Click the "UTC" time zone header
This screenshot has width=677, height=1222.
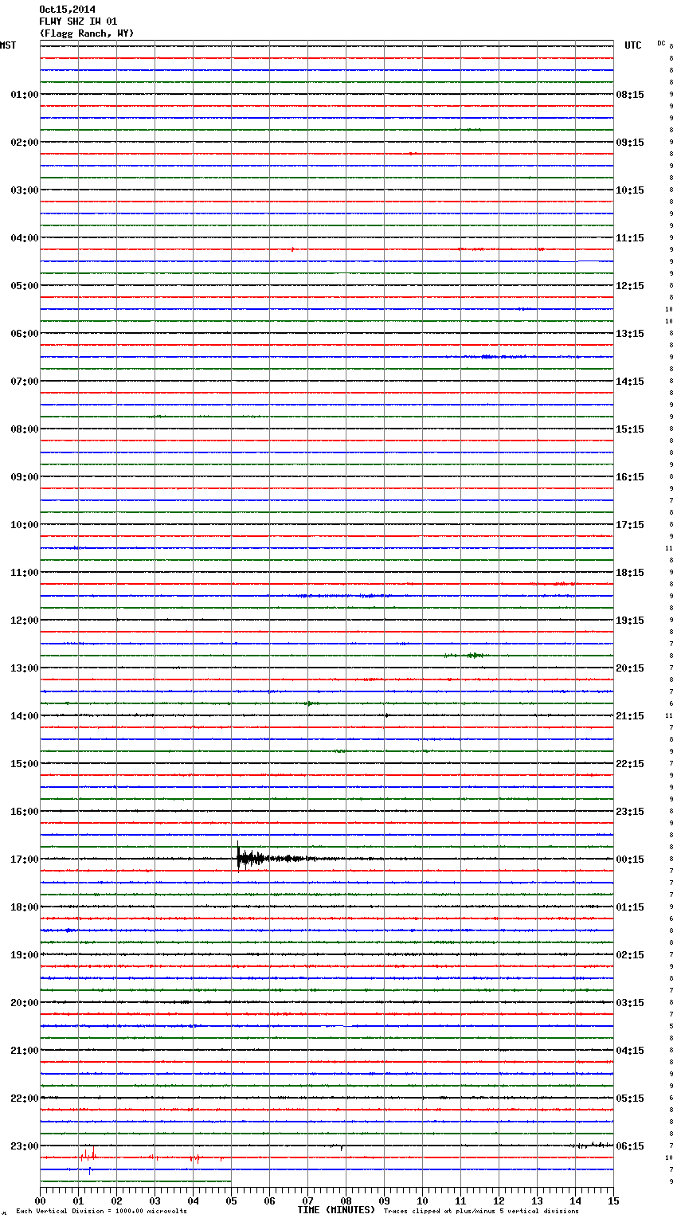tap(633, 45)
